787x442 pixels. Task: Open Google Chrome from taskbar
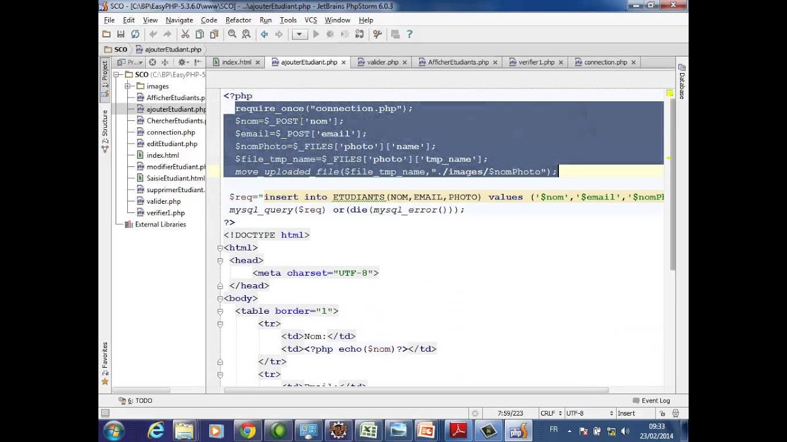coord(247,431)
